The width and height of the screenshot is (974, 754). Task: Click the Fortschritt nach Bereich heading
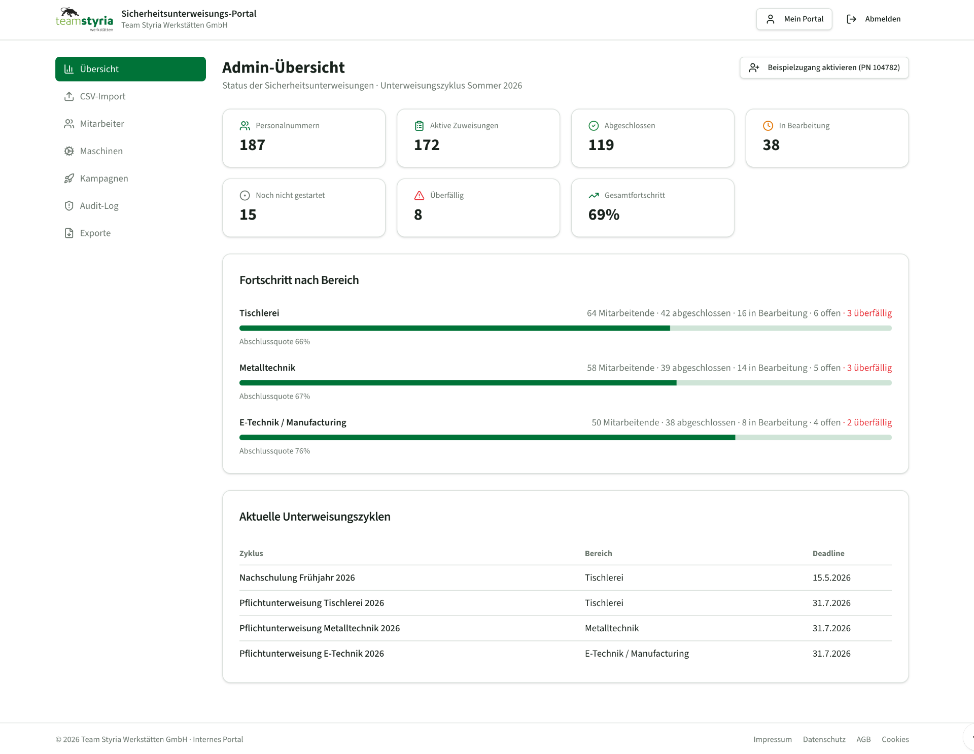(299, 280)
